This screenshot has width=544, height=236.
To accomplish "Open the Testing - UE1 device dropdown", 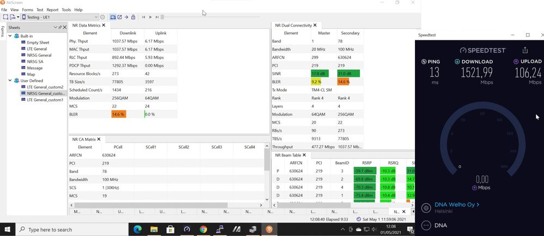I will click(x=60, y=17).
